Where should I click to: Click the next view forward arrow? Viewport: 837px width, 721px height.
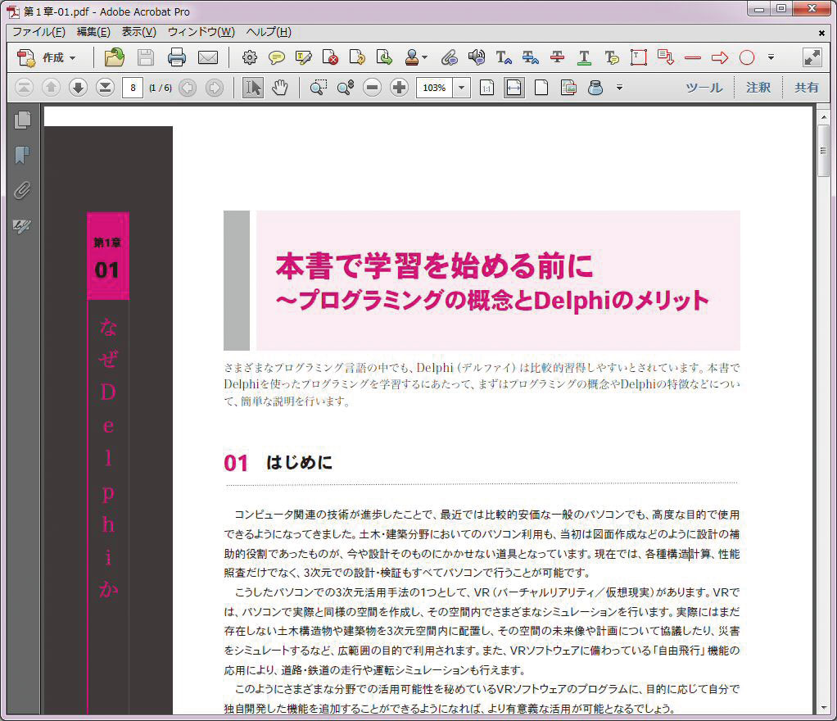[x=215, y=88]
